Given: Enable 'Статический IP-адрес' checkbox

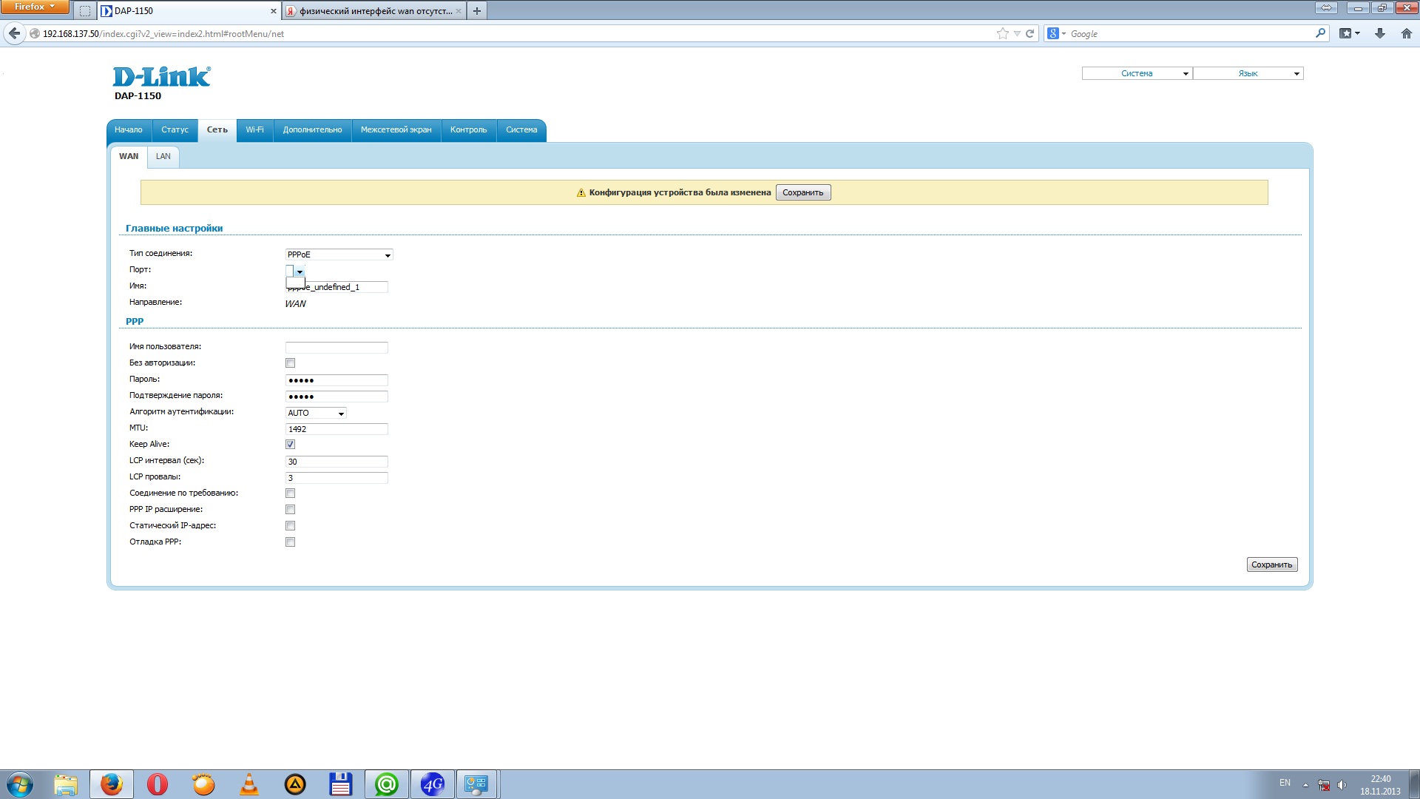Looking at the screenshot, I should pyautogui.click(x=290, y=526).
